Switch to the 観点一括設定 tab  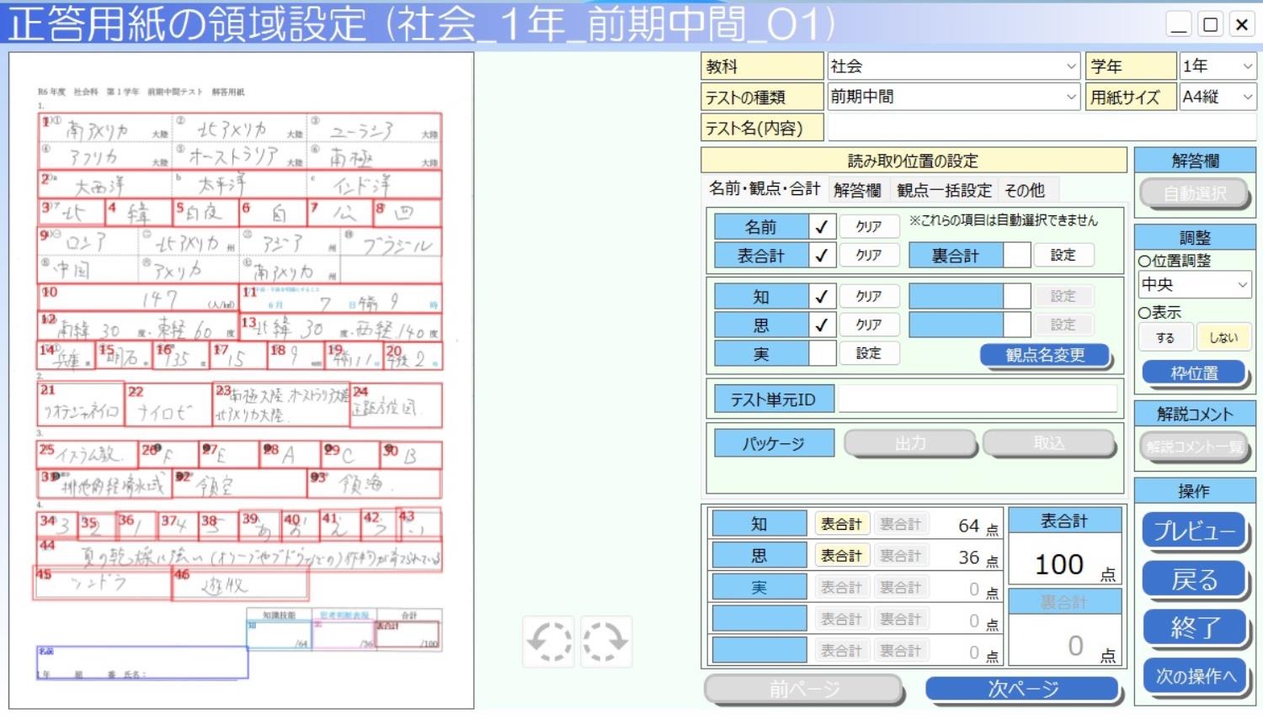946,190
